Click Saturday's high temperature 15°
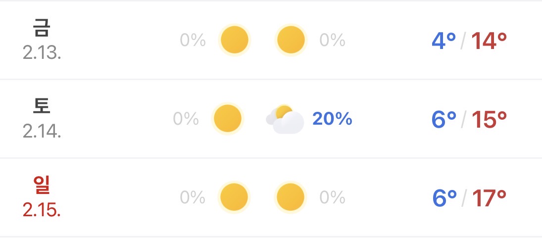The image size is (542, 238). pyautogui.click(x=489, y=120)
